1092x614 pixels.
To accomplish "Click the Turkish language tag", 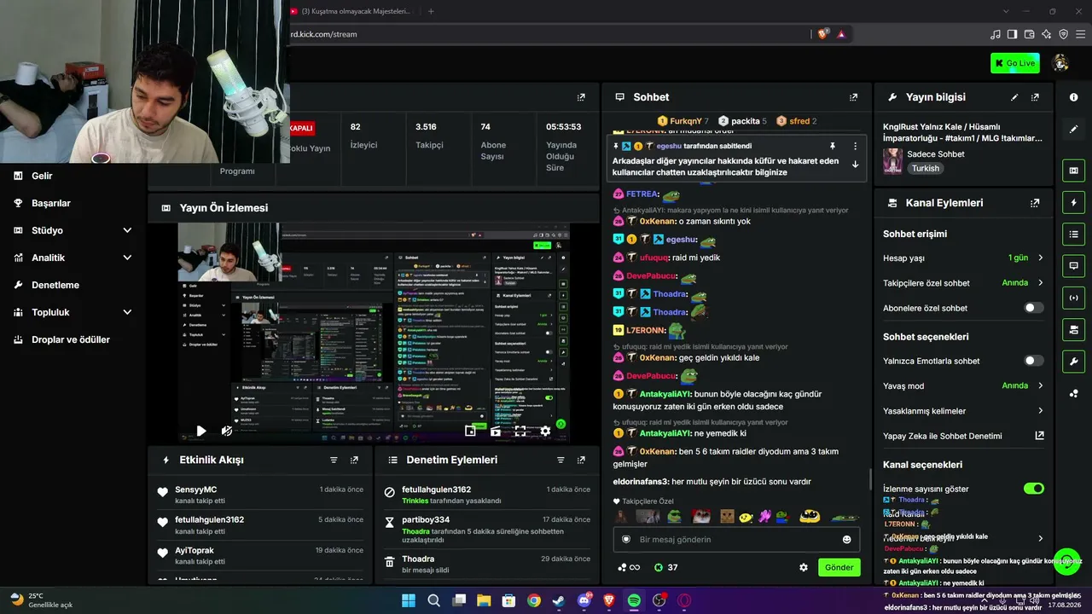I will tap(926, 169).
